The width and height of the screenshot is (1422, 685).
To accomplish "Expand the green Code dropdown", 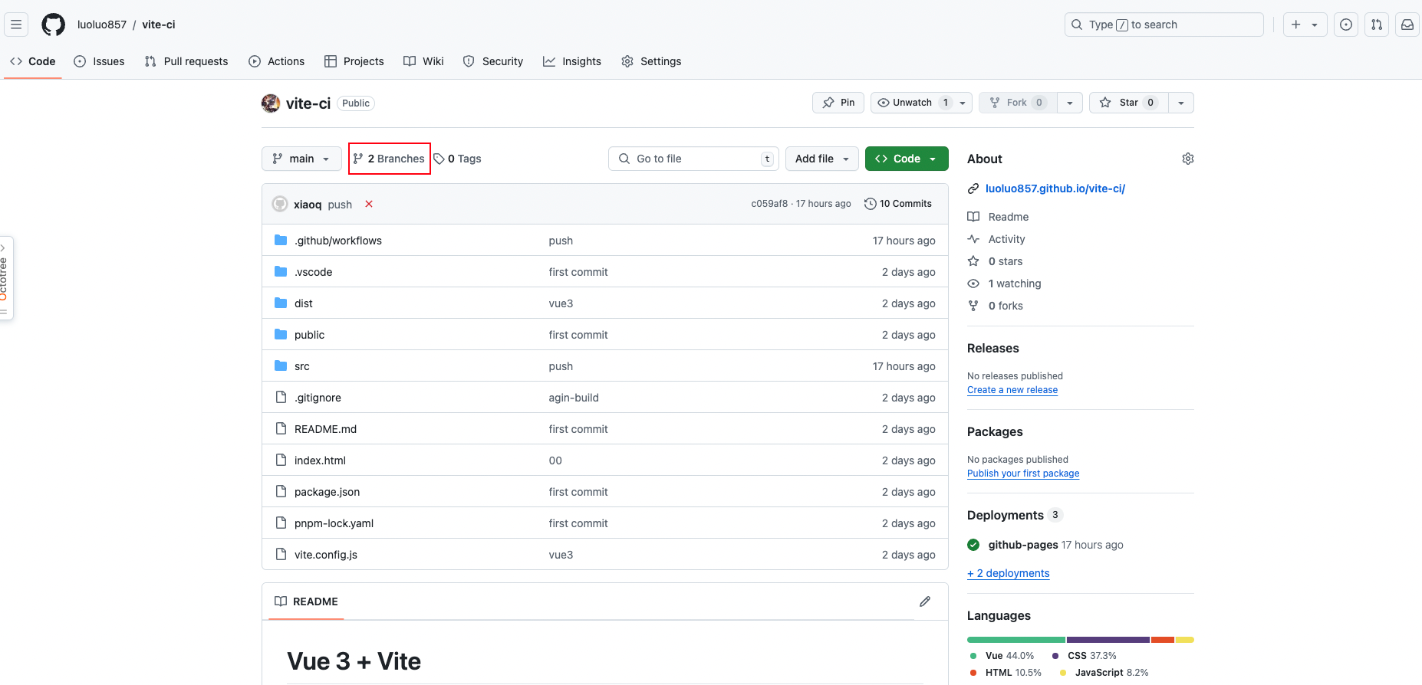I will pos(906,159).
